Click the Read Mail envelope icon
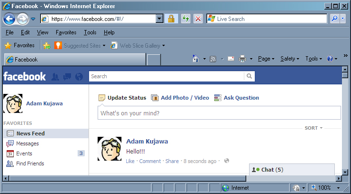This screenshot has width=351, height=194. point(231,59)
